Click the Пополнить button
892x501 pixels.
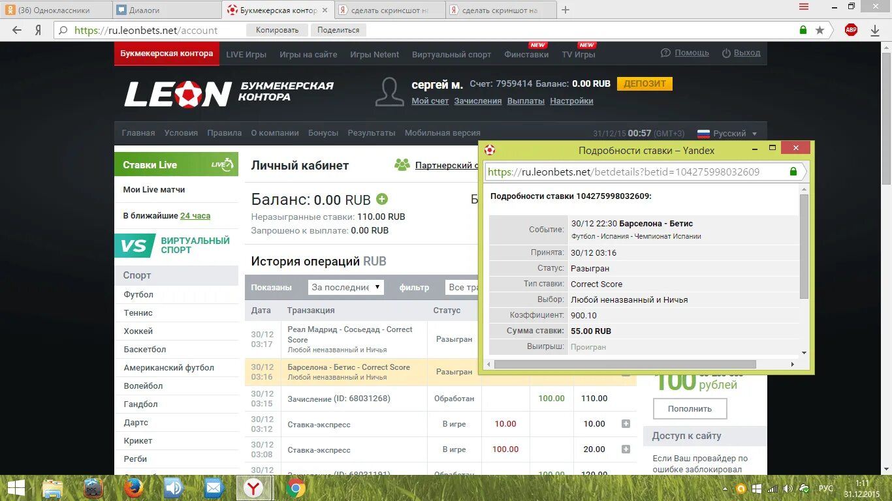pyautogui.click(x=690, y=409)
